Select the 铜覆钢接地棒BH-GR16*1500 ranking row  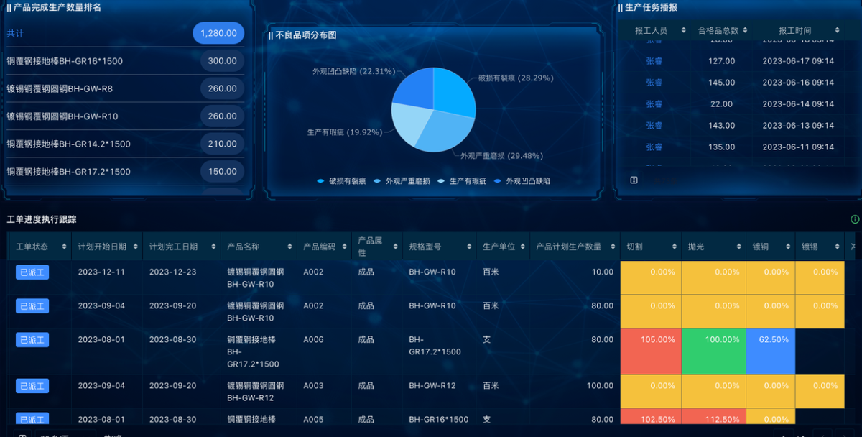[x=124, y=61]
